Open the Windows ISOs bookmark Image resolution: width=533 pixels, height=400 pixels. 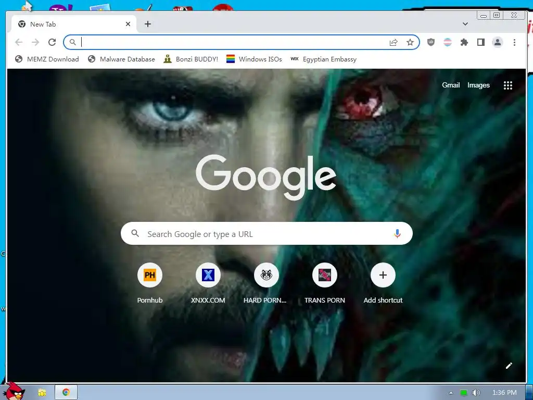coord(254,59)
